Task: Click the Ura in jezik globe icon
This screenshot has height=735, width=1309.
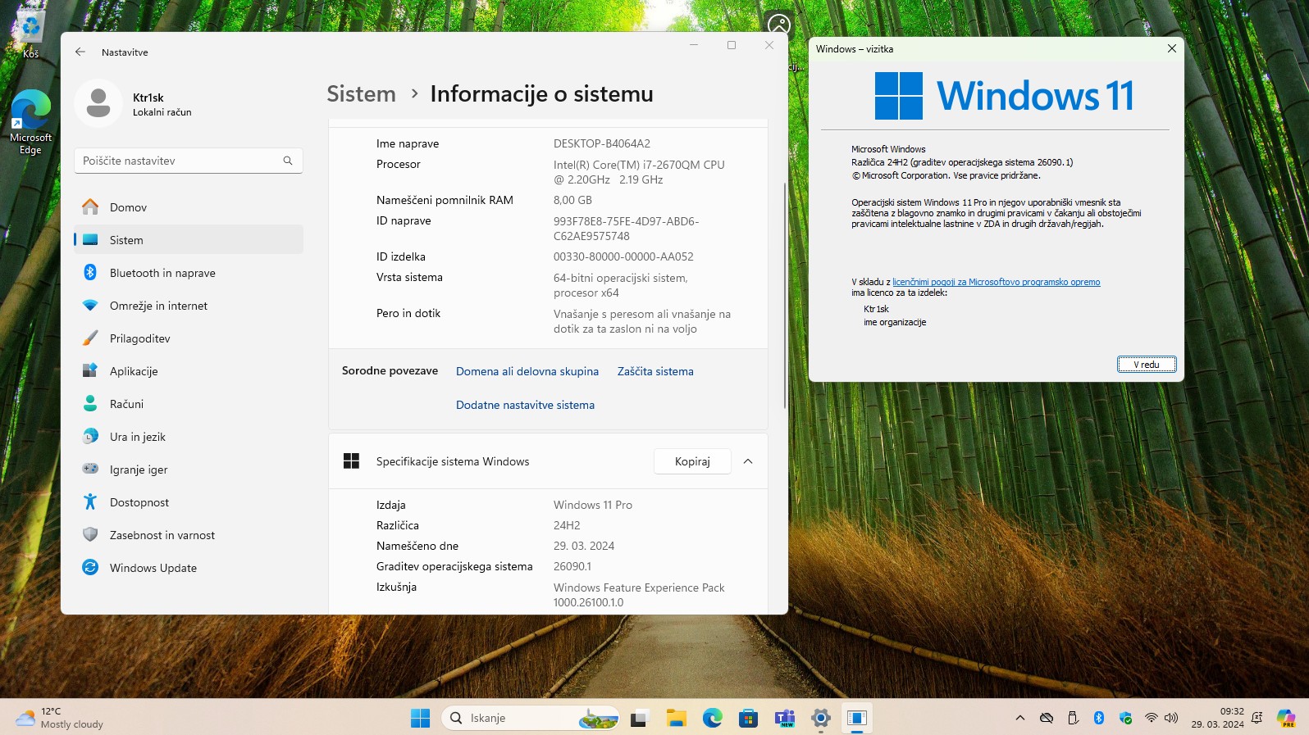Action: pos(90,436)
